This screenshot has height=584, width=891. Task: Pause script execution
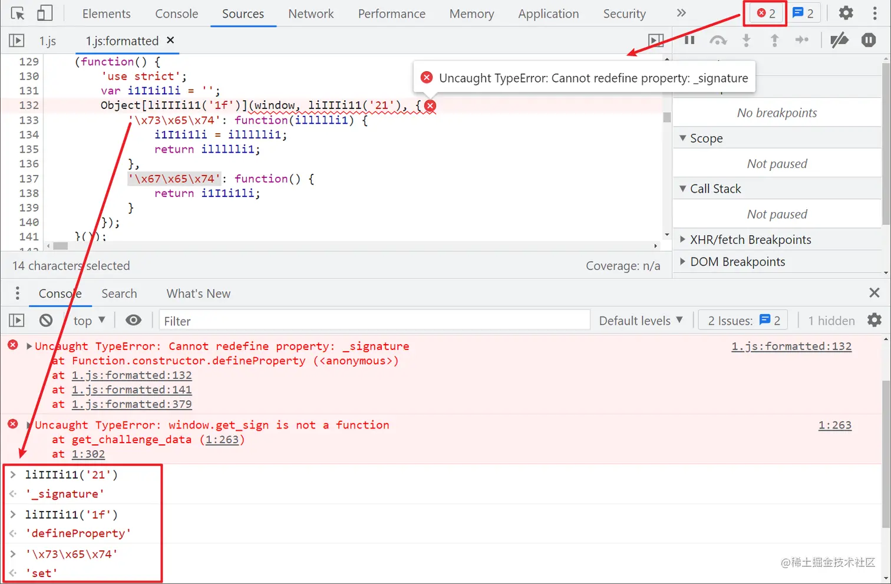(x=689, y=40)
